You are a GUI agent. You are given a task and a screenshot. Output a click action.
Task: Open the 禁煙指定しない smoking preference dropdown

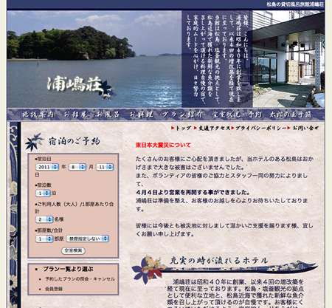point(88,239)
